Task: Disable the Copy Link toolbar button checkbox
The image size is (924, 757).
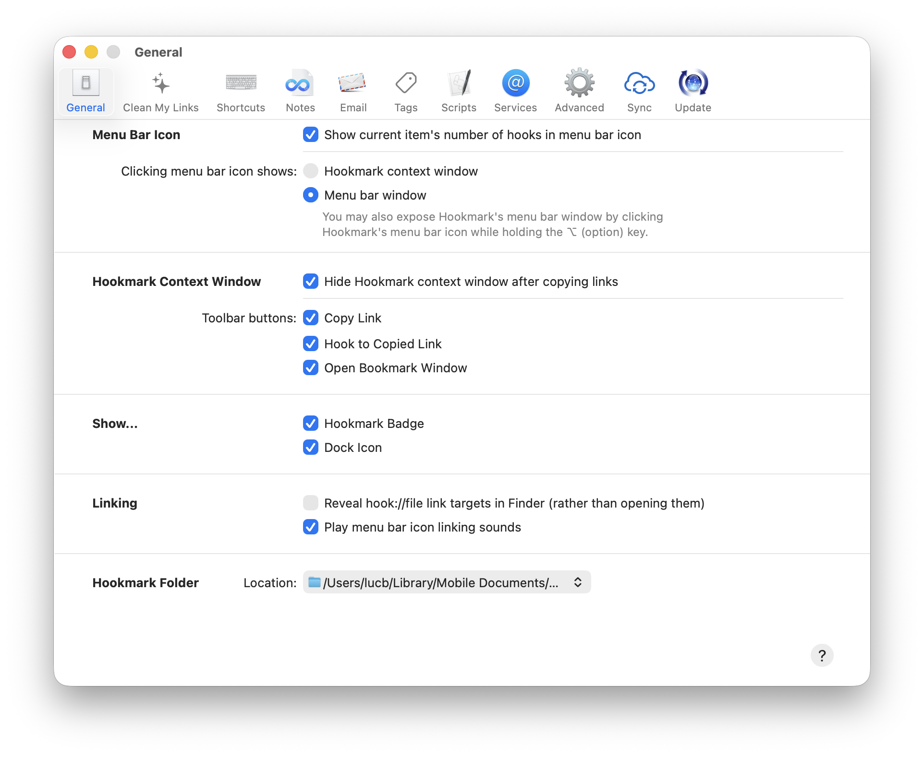Action: [311, 318]
